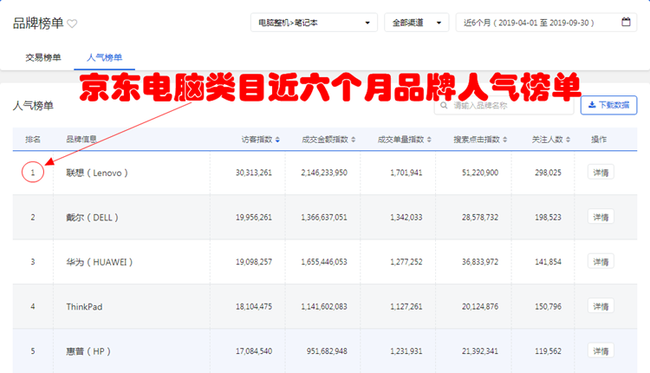Click HP transaction amount 951,682,948
Screen dimensions: 650x373
327,351
